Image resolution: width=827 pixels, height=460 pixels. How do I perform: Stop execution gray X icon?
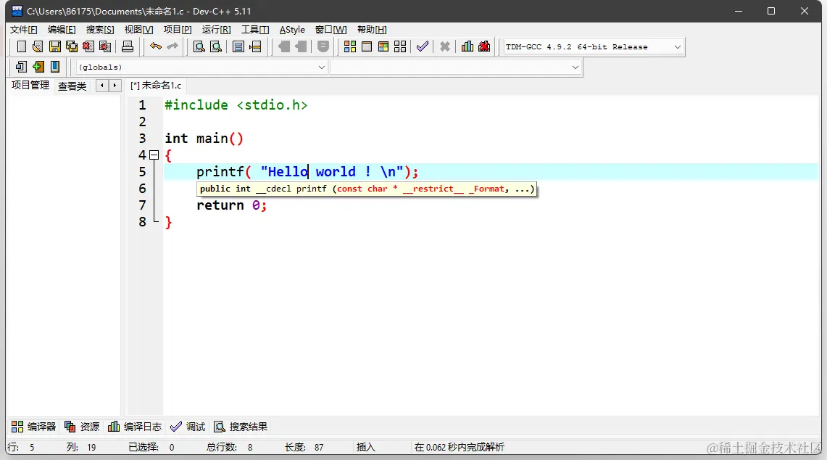(444, 46)
